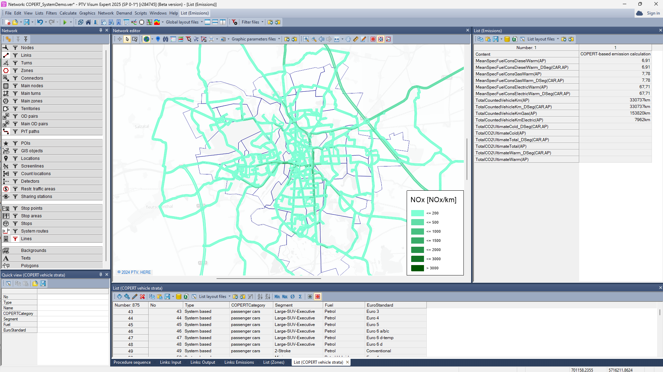Click the Min icon in strata list toolbar

coord(277,297)
